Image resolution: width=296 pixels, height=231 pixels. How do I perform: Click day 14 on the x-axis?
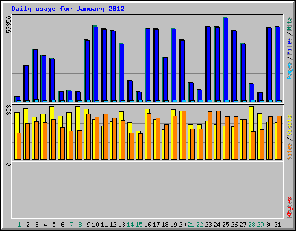tap(130, 225)
